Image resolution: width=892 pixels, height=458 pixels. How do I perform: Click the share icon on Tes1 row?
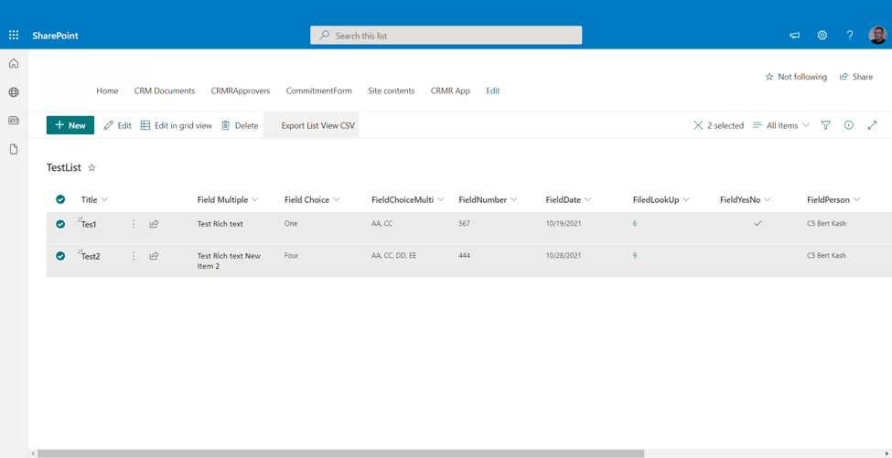(x=154, y=224)
